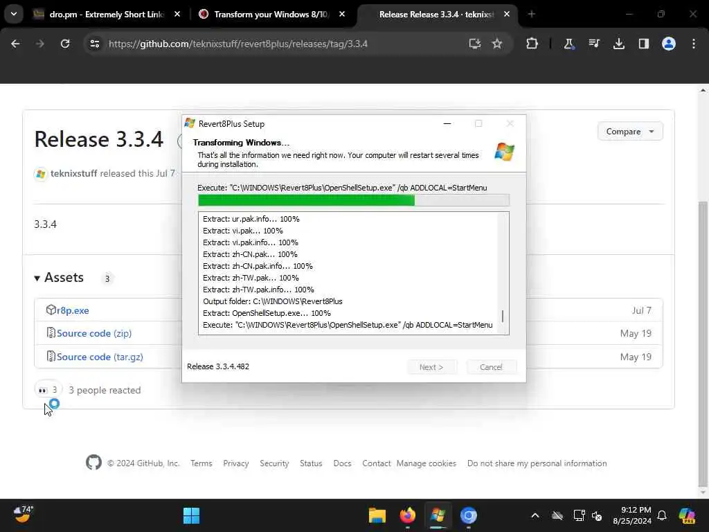Open the Security footer link
Viewport: 709px width, 532px height.
[x=274, y=463]
